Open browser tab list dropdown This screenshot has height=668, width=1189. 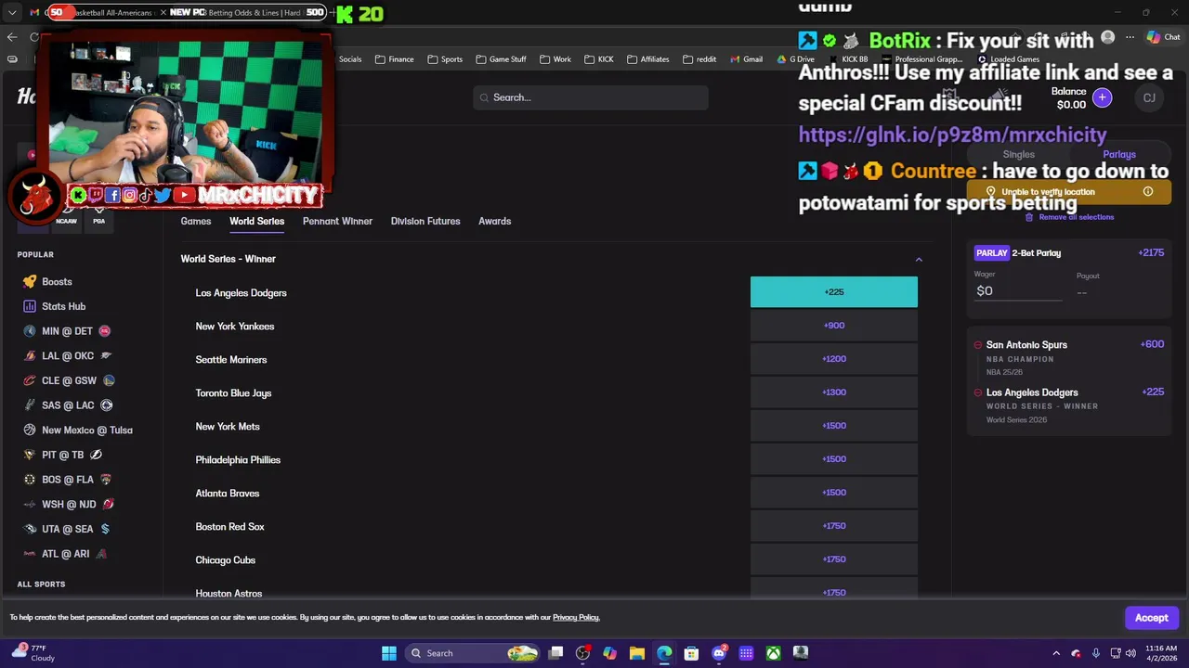12,13
